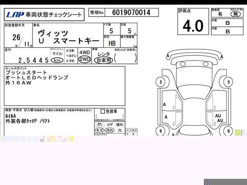The height and width of the screenshot is (185, 247).
Task: Click the circled 汚れ legend item
Action: (109, 131)
